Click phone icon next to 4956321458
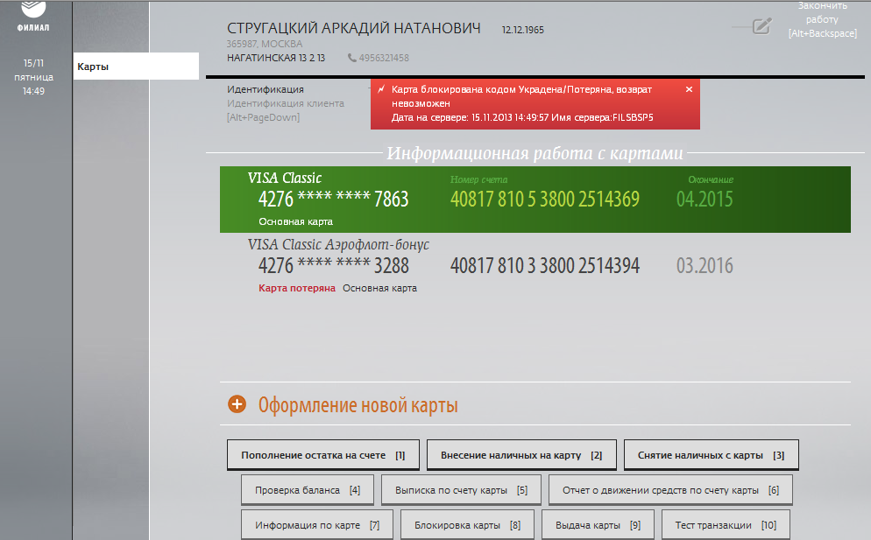The image size is (871, 540). (352, 58)
